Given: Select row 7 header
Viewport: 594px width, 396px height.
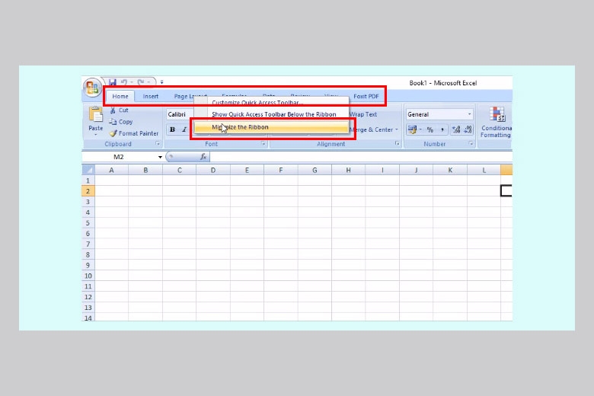Looking at the screenshot, I should coord(88,244).
